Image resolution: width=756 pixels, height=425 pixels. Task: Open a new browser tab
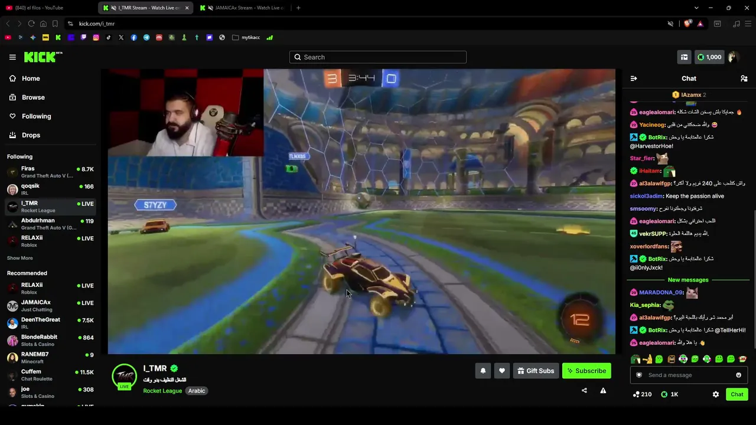tap(298, 8)
